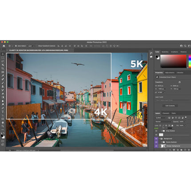Switch to the Swatches tab
Screen dimensions: 191x191
tap(165, 52)
